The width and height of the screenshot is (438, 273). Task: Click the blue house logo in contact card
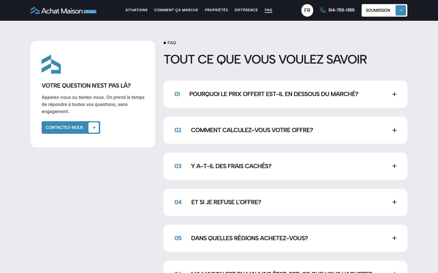(x=51, y=64)
